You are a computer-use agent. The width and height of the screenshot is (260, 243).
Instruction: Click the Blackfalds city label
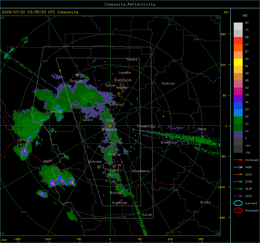click(x=123, y=80)
